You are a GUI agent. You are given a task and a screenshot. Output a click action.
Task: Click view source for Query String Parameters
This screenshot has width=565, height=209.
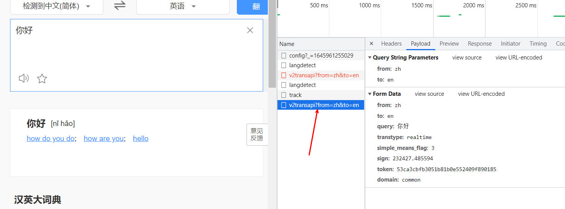click(x=467, y=58)
